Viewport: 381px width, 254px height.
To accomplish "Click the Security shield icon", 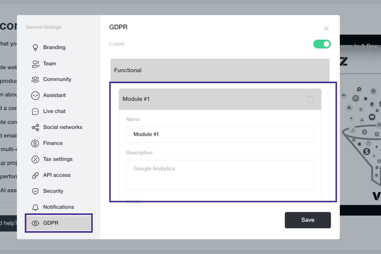I will (x=35, y=191).
